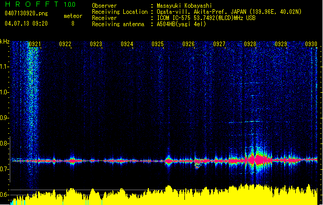Click the 1.0 kHz axis label
Viewport: 323px width, 205px height.
[x=4, y=92]
